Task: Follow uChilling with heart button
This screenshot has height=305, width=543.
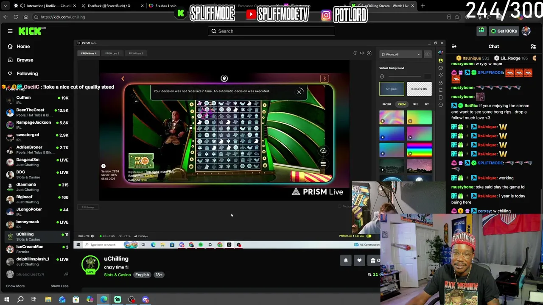Action: [x=359, y=261]
